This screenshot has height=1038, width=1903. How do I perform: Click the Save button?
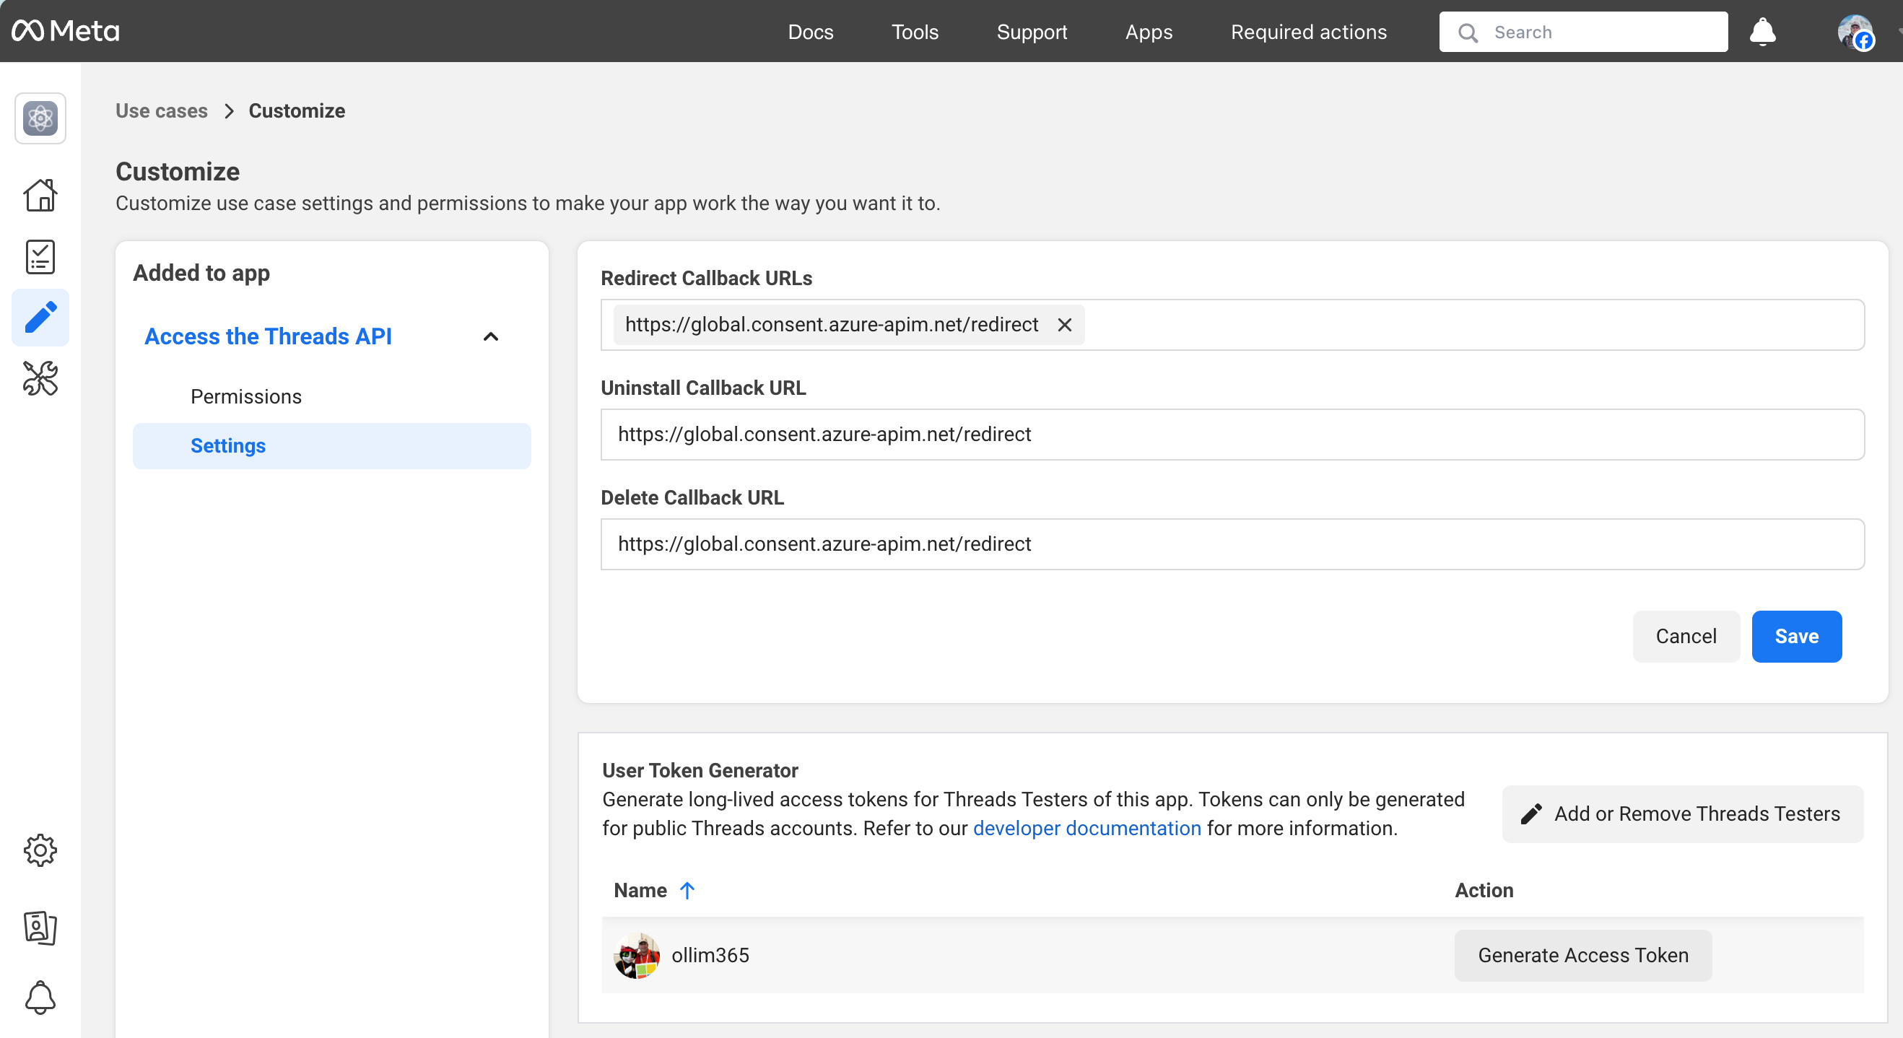click(x=1796, y=636)
